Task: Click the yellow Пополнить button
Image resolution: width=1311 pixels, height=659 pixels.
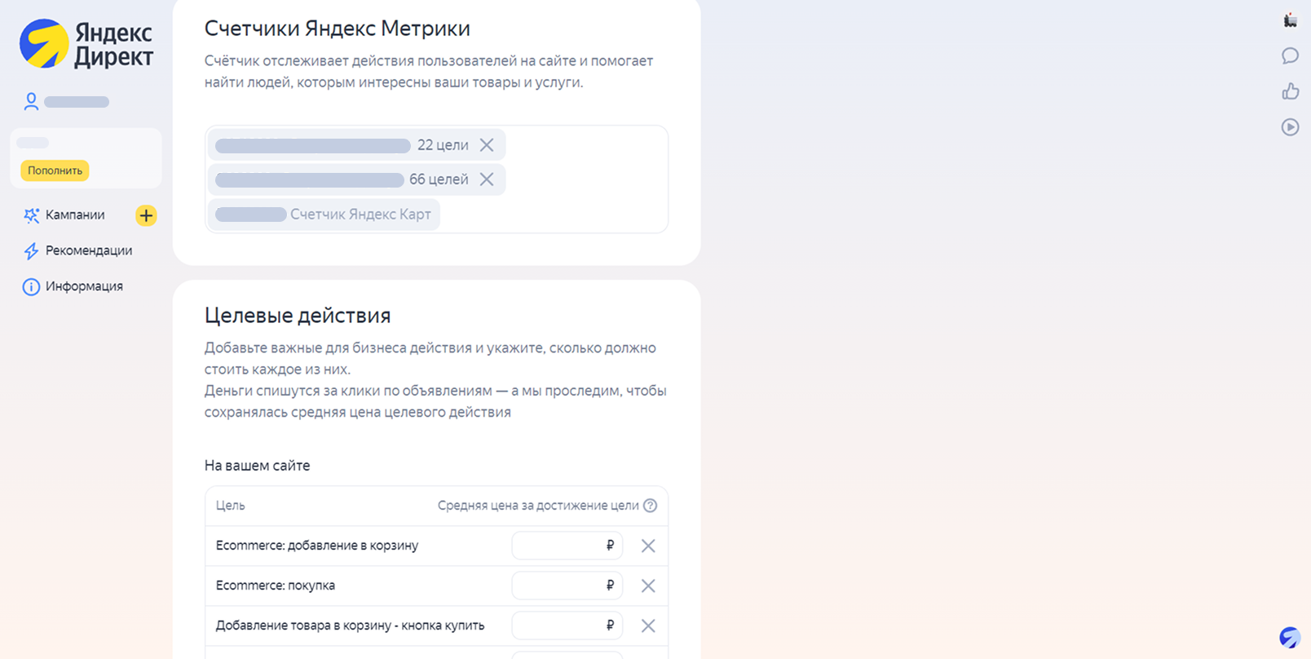Action: (55, 170)
